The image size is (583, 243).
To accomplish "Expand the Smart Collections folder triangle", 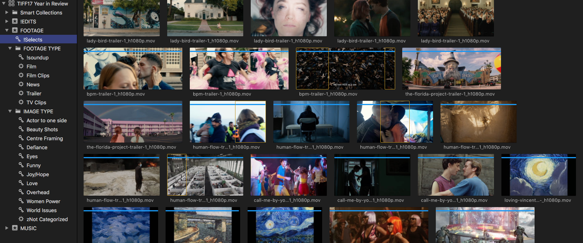I will click(x=7, y=13).
